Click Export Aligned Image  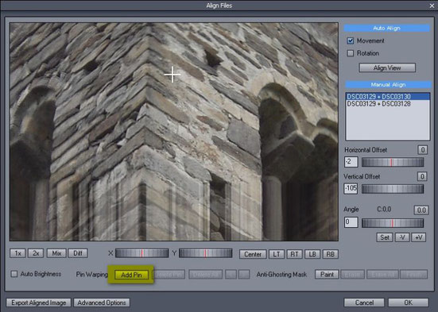coord(39,302)
